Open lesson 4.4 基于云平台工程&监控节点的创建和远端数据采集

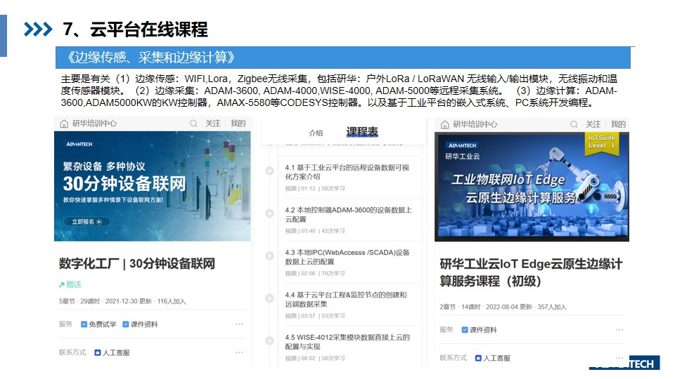pos(346,300)
